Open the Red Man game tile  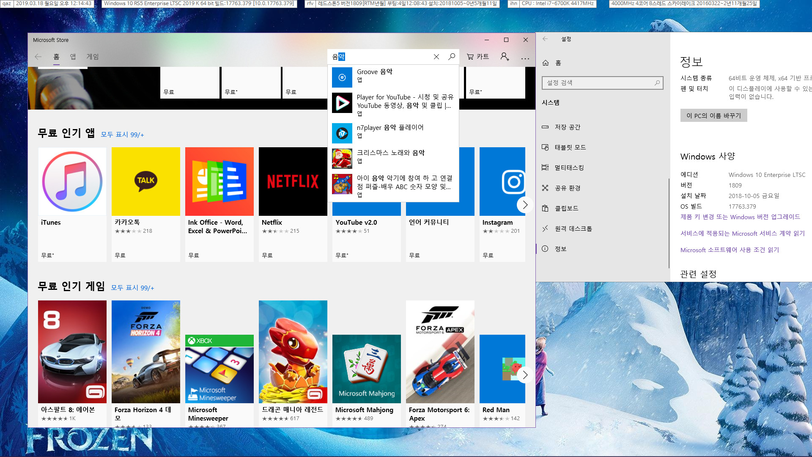pyautogui.click(x=502, y=380)
